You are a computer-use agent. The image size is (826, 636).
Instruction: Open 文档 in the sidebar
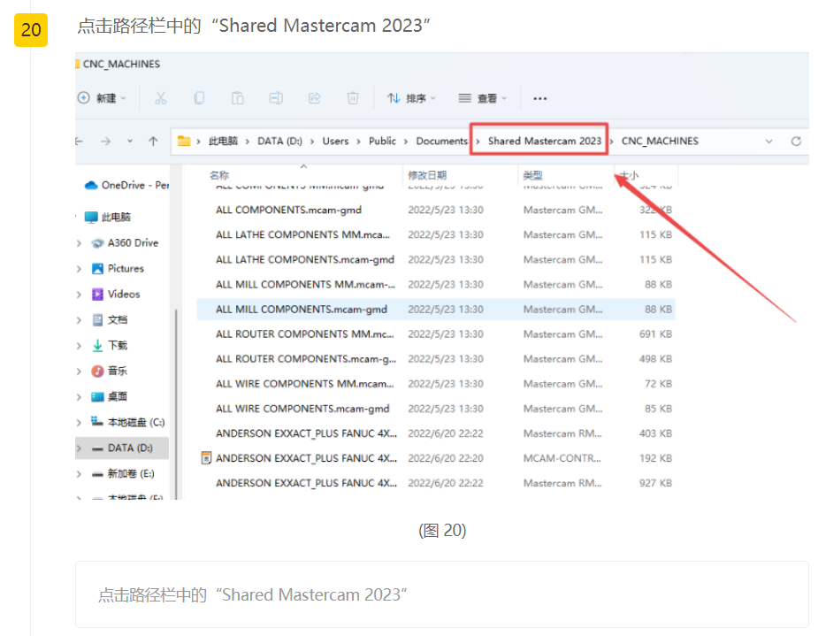(110, 320)
